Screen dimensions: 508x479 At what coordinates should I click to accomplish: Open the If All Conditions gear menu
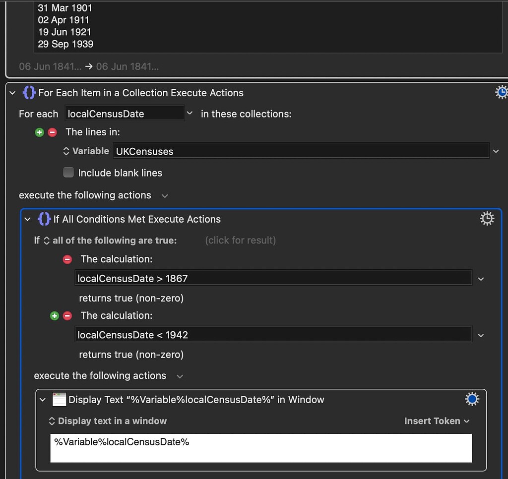[487, 219]
